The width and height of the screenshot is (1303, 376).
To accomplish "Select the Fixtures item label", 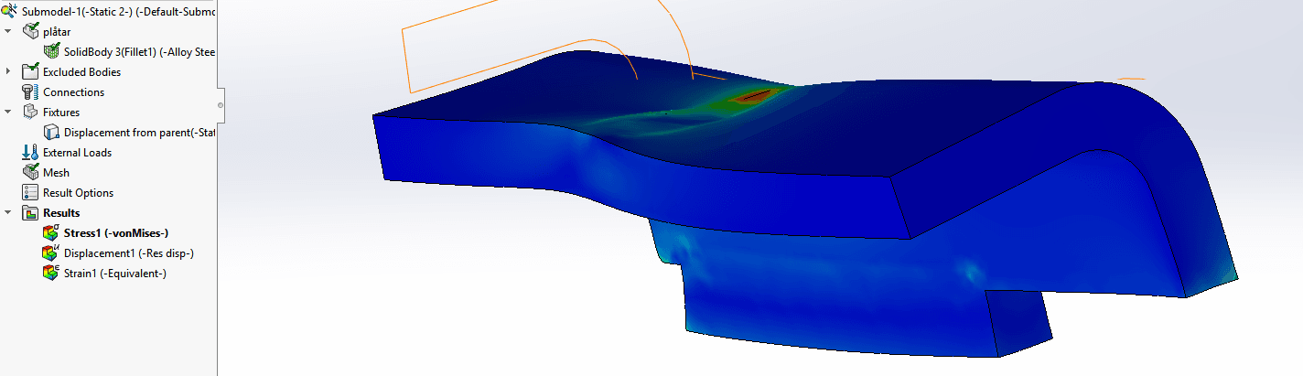I will pos(61,113).
